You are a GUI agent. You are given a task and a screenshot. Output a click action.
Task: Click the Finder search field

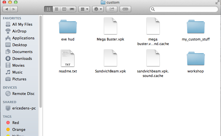click(x=184, y=9)
